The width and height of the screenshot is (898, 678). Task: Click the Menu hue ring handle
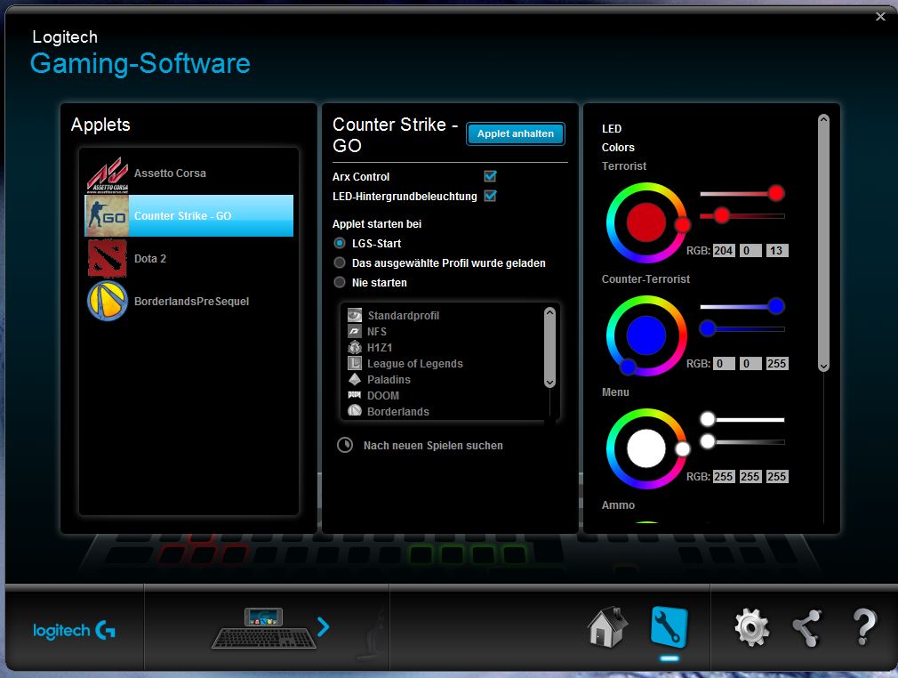682,448
